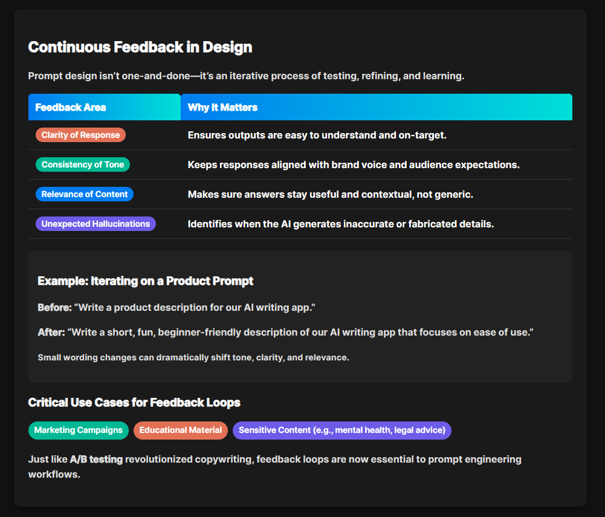The image size is (605, 517).
Task: Click the Why It Matters column header
Action: click(x=377, y=107)
